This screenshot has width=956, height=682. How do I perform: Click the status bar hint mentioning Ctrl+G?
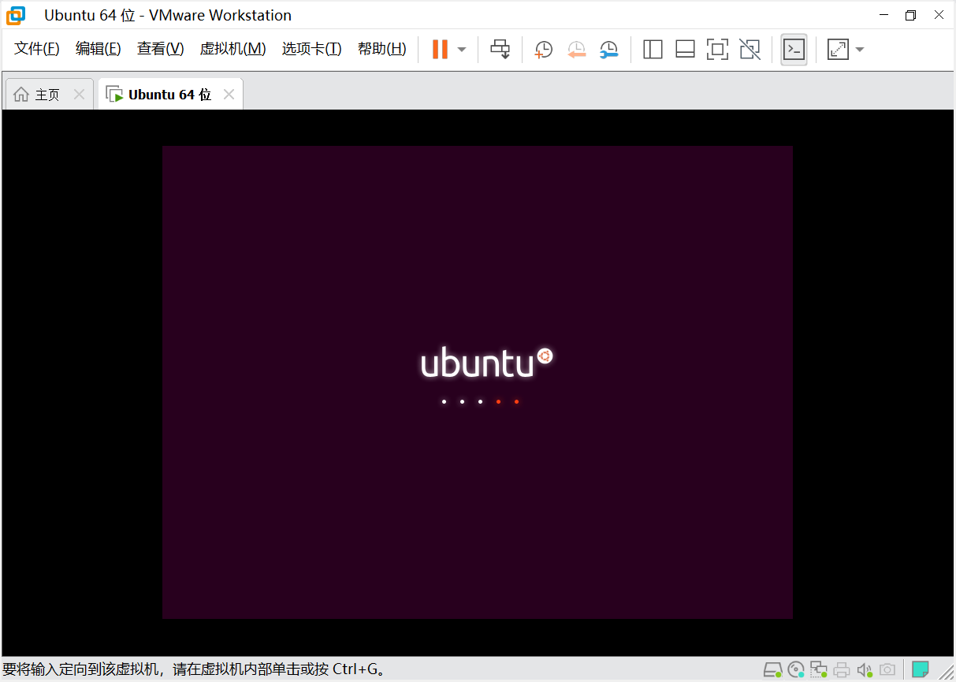click(195, 670)
